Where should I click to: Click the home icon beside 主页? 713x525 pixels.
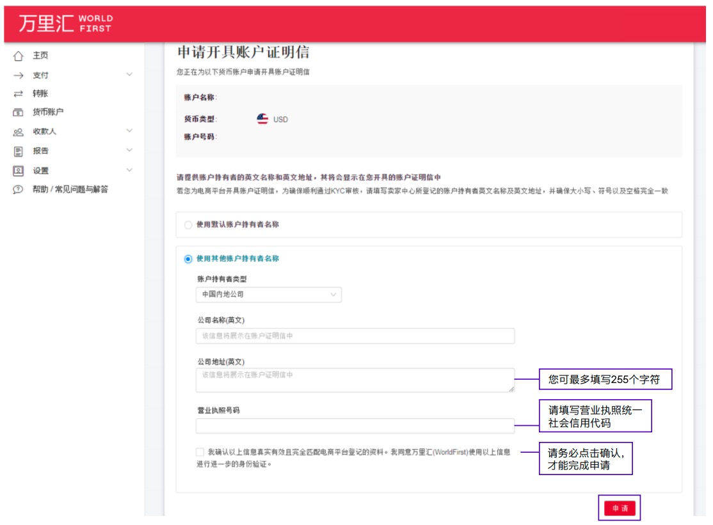18,56
